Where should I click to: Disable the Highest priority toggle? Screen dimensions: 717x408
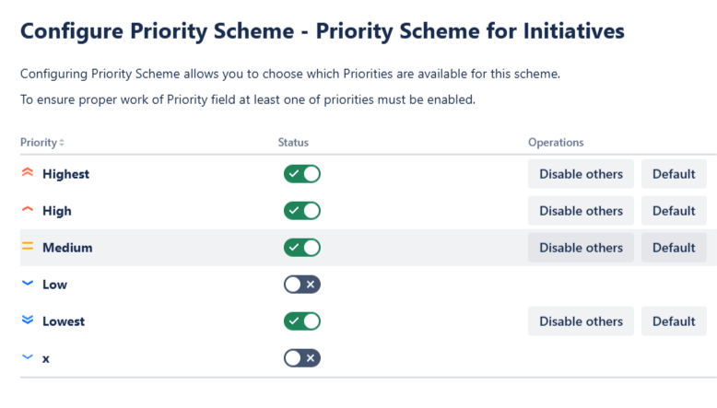click(301, 174)
